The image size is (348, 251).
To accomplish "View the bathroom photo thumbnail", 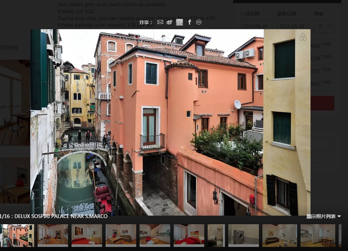I will (216, 235).
